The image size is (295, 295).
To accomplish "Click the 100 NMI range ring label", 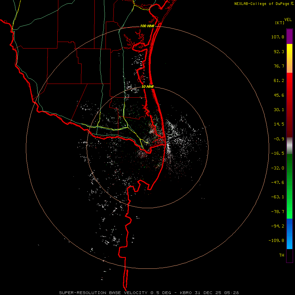I will [147, 26].
